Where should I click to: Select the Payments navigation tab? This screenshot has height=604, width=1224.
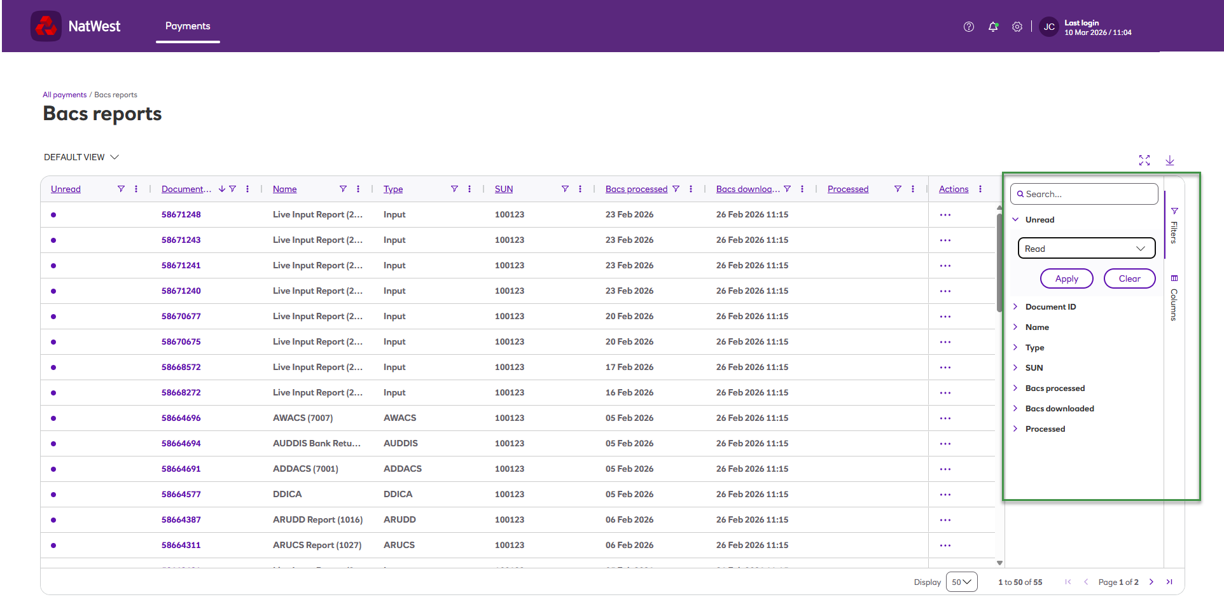[x=188, y=26]
